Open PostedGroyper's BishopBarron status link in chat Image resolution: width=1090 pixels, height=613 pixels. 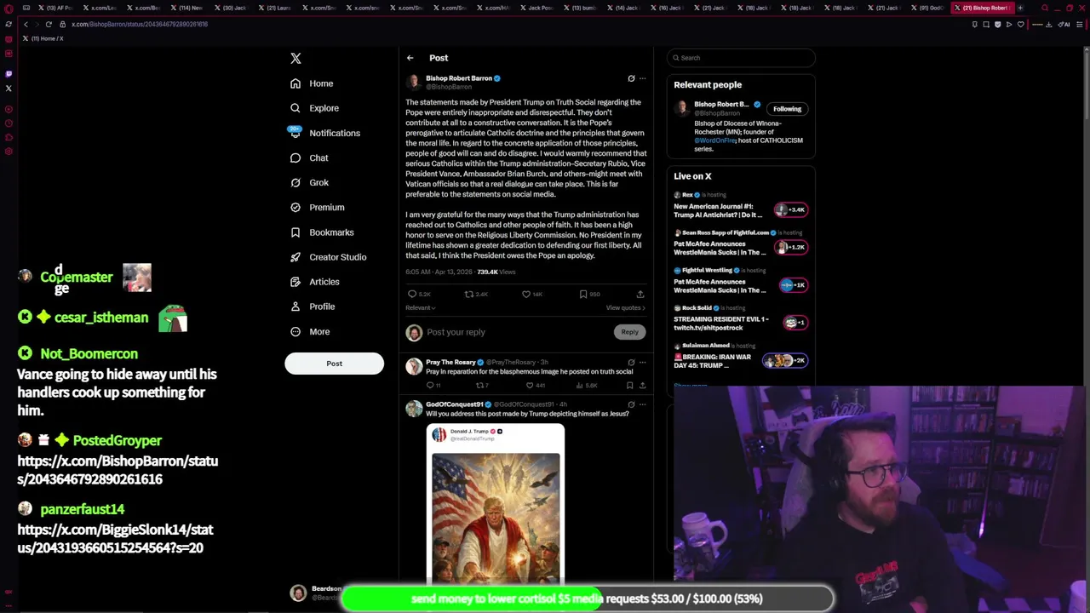click(x=118, y=470)
